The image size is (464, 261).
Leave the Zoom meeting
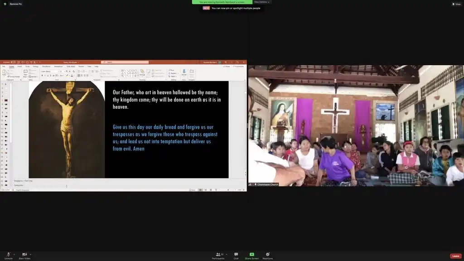click(455, 256)
